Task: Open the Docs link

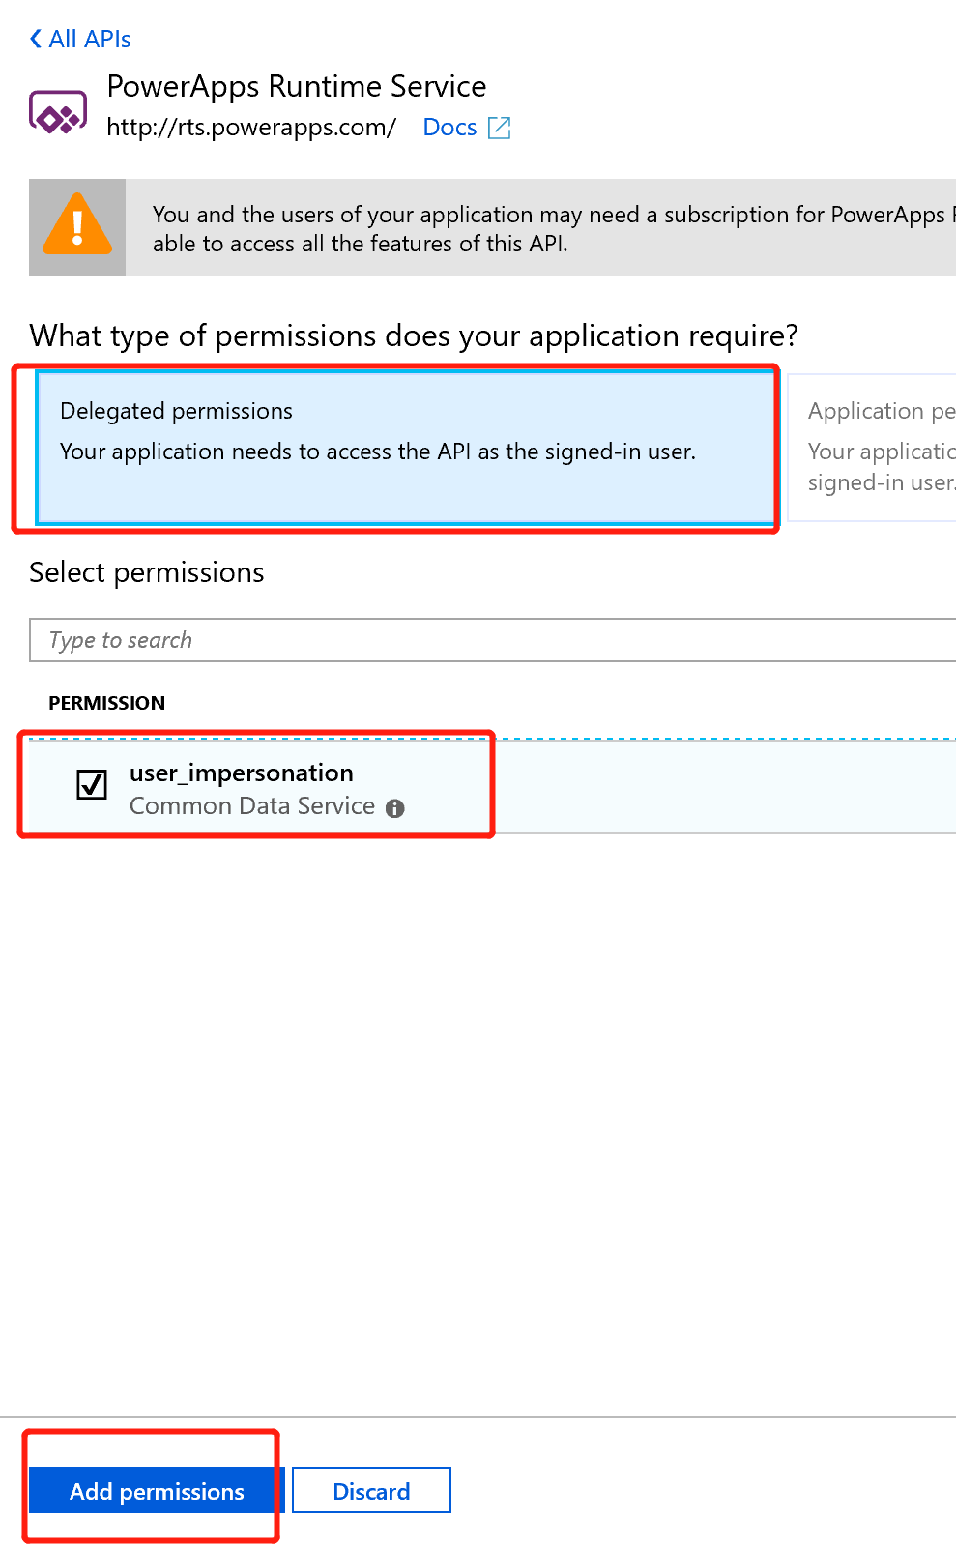Action: coord(449,128)
